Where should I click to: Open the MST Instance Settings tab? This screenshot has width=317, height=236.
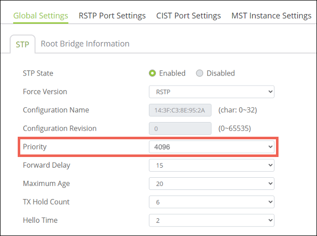[x=271, y=16]
